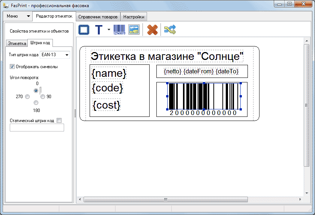Enable Статический штрих код checkbox
Image resolution: width=315 pixels, height=215 pixels.
point(59,121)
